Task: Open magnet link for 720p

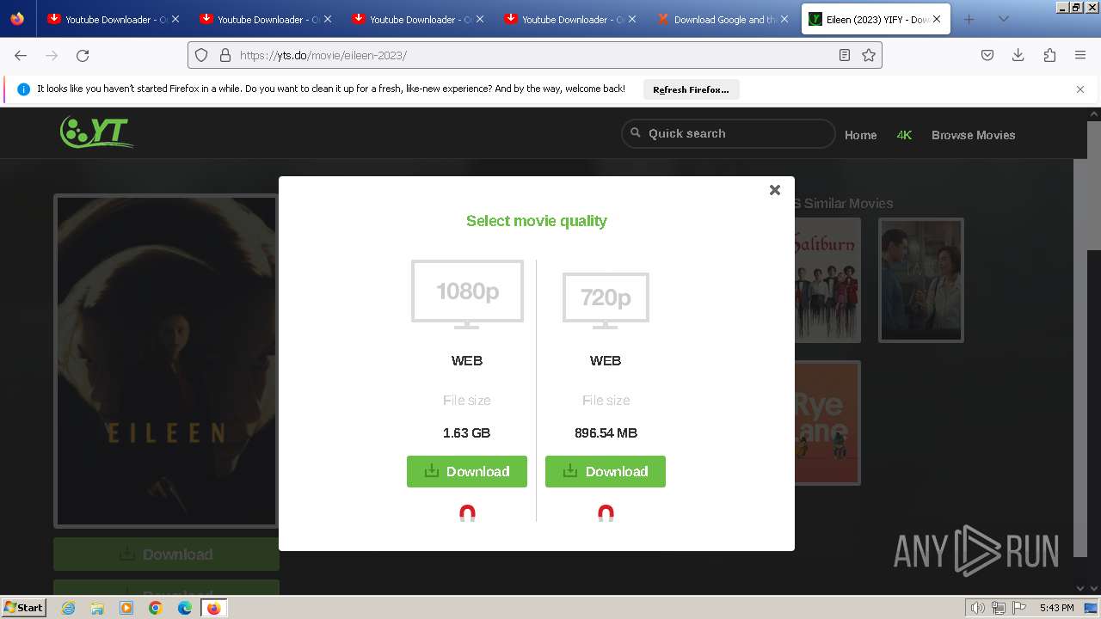Action: pos(606,513)
